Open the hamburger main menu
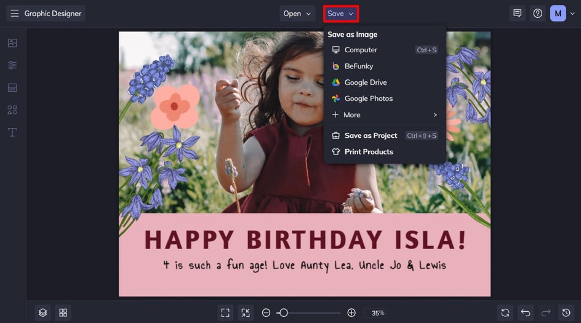 (14, 14)
